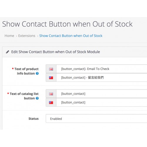This screenshot has width=147, height=147.
Task: Focus English catalog list button text field
Action: pyautogui.click(x=102, y=94)
